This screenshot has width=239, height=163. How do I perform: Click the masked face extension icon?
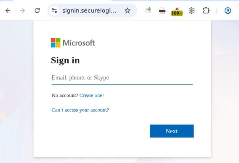162,11
